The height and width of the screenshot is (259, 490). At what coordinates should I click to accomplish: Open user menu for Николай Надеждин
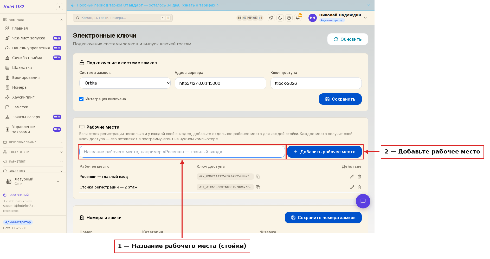[x=338, y=18]
